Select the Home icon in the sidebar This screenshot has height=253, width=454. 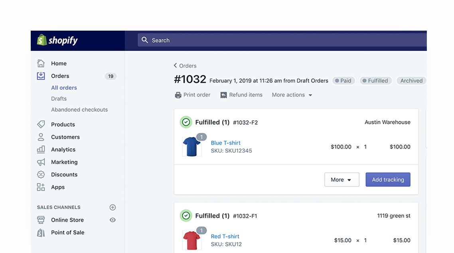[41, 63]
